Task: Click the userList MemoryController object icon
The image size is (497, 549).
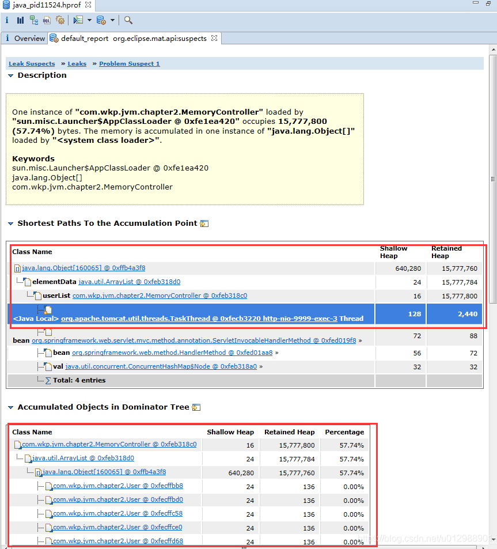Action: click(x=38, y=295)
